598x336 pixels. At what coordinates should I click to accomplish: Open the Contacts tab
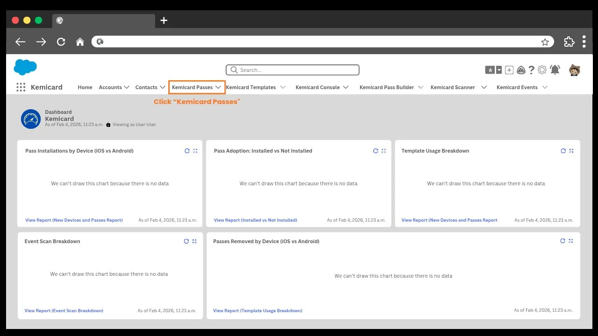click(146, 87)
